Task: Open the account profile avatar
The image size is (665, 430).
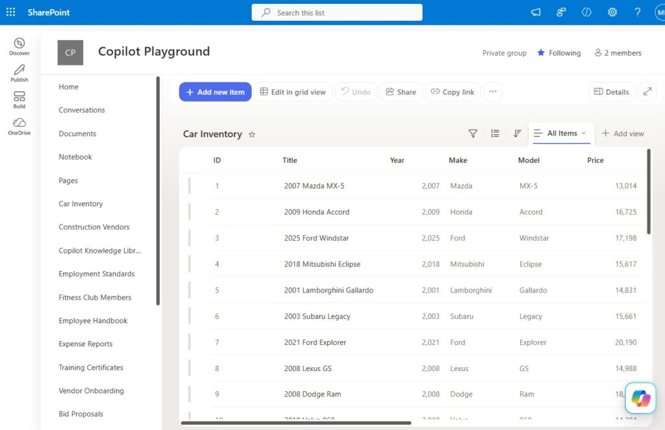Action: 660,12
